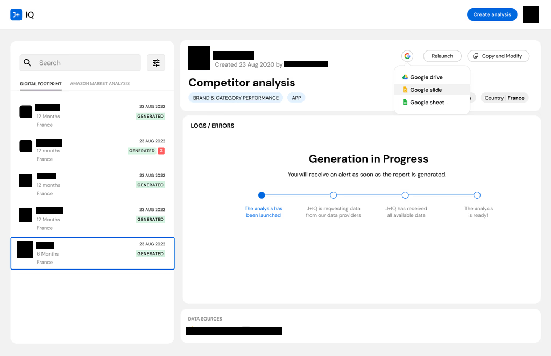Click the Google 'G' export icon

coord(407,56)
